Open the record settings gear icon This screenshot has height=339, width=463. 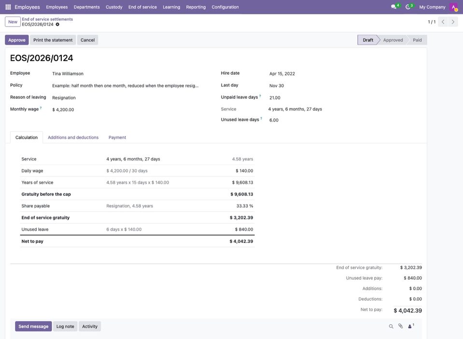point(57,25)
